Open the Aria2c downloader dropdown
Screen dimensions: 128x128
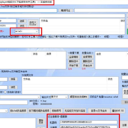[x=27, y=31]
